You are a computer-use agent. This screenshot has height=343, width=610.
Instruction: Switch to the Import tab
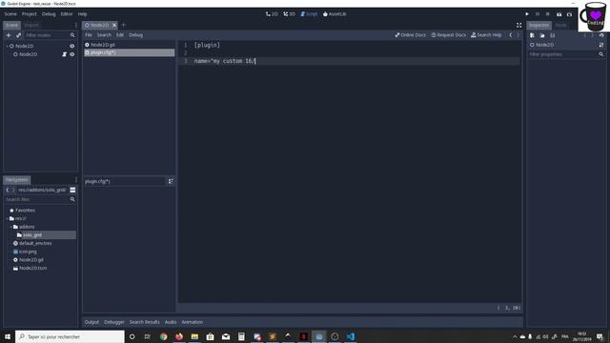31,26
